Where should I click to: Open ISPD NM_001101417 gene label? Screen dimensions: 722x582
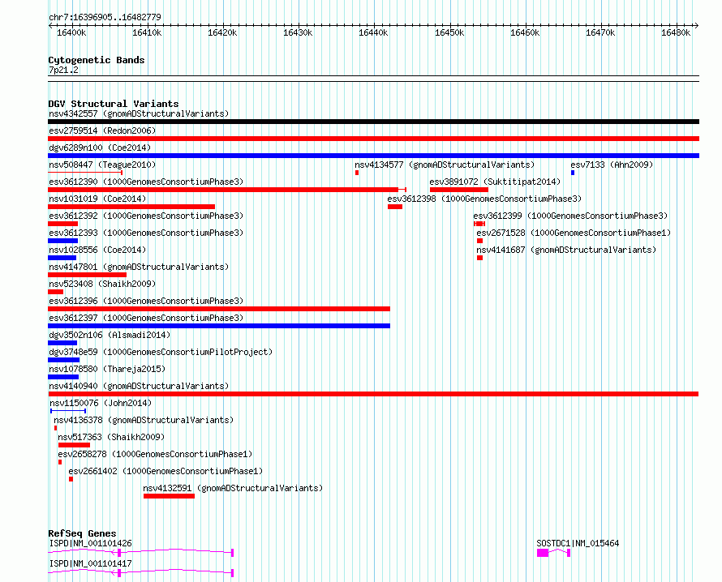pyautogui.click(x=90, y=563)
